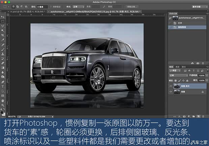Screen dimensions: 209x146
Task: Open the 样式 style dropdown
Action: pyautogui.click(x=79, y=7)
